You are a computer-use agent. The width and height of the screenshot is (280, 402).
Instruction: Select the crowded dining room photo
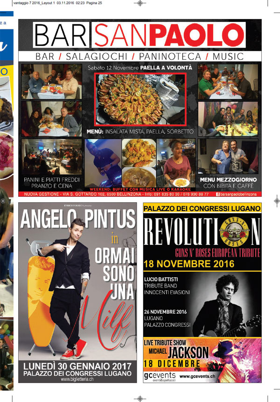pos(52,157)
